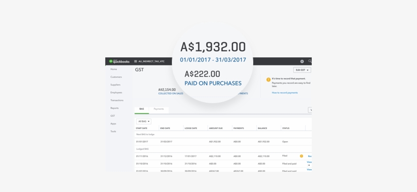Click the COLLECTED ON SALES link
This screenshot has height=192, width=417.
[171, 93]
